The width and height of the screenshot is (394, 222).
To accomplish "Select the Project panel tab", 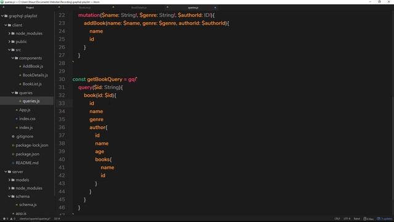I will tap(30, 7).
